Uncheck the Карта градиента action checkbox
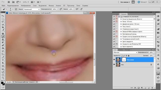Image resolution: width=161 pixels, height=90 pixels. [114, 46]
